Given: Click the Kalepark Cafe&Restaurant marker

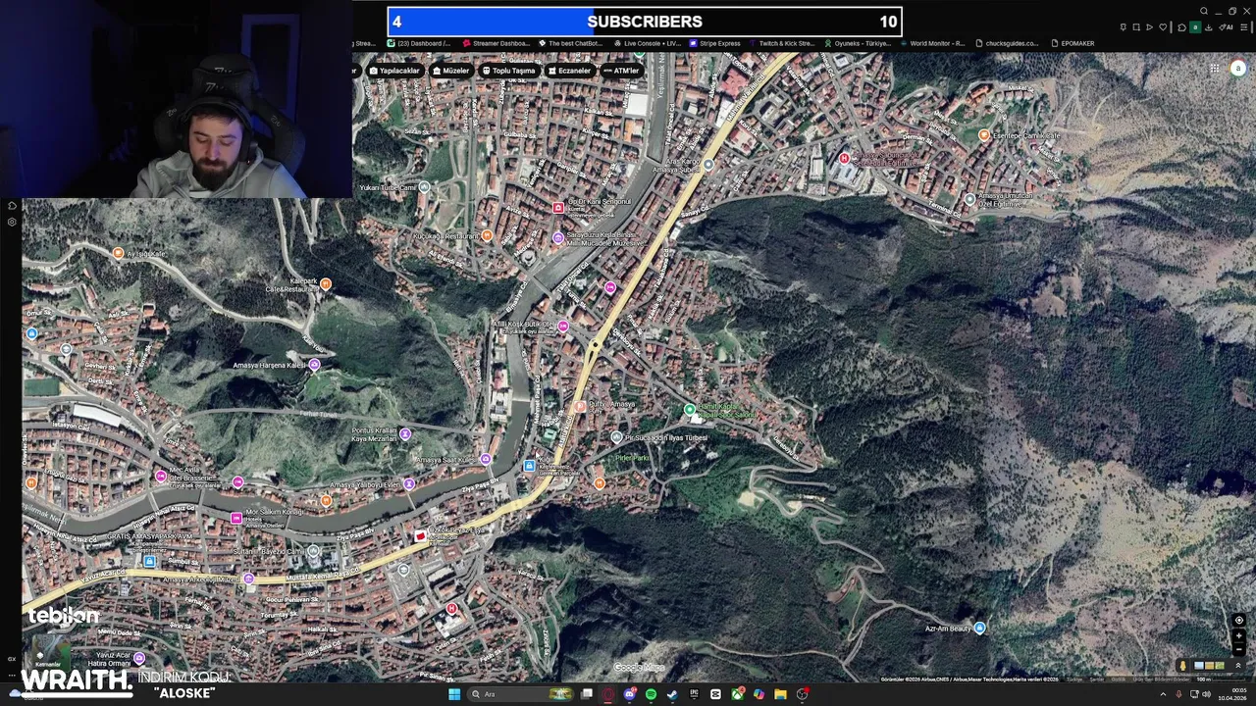Looking at the screenshot, I should click(x=326, y=284).
